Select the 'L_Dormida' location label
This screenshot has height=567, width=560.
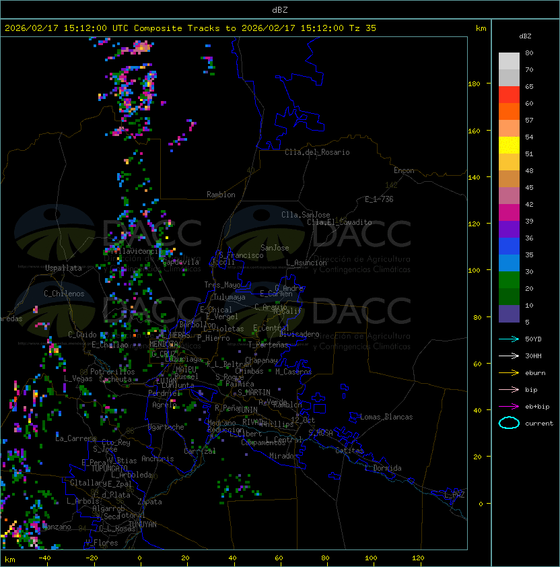[x=383, y=468]
